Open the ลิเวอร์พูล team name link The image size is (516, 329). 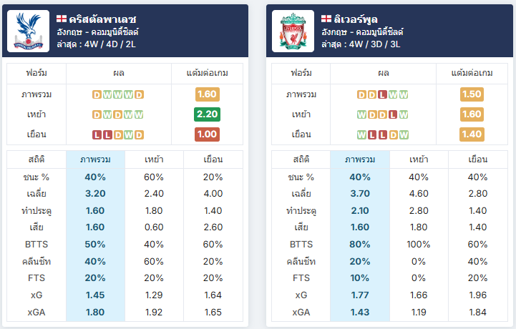pos(356,19)
